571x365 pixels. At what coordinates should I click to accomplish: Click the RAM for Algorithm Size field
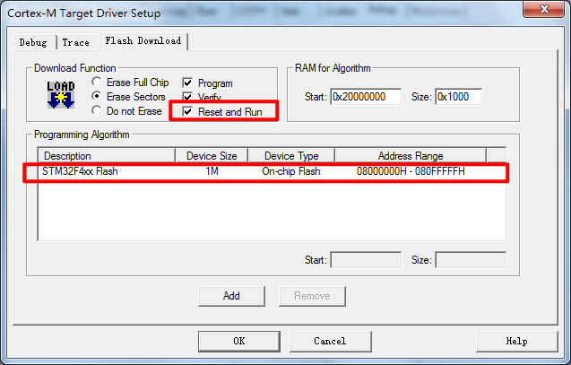[458, 97]
